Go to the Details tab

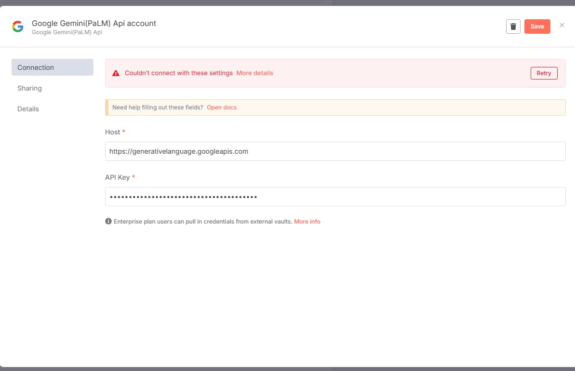pos(28,109)
